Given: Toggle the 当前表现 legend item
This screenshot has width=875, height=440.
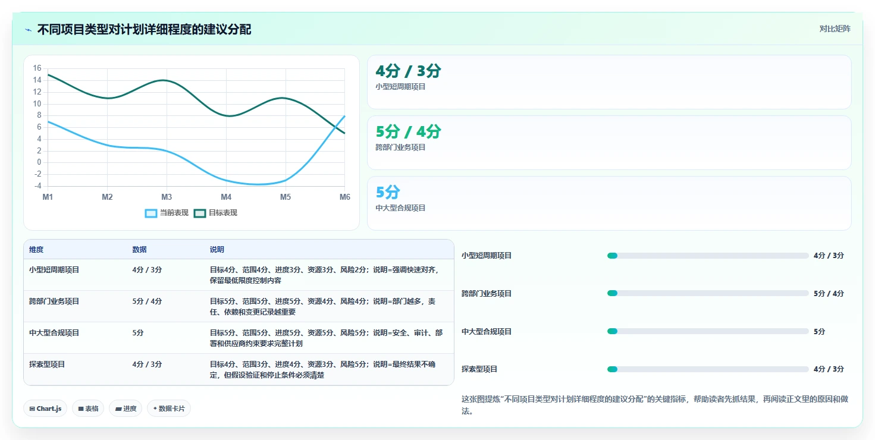Looking at the screenshot, I should click(x=167, y=213).
